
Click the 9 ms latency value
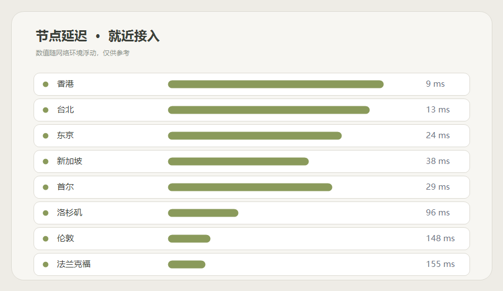point(435,84)
